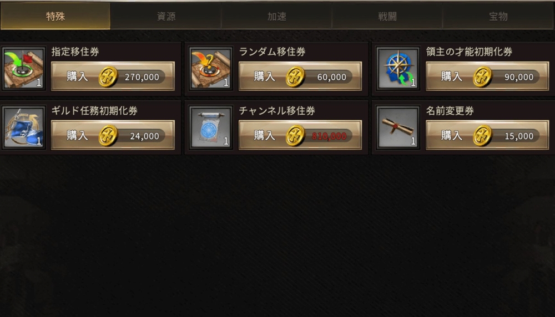555x317 pixels.
Task: Select the 指定移住券 map icon
Action: coord(23,69)
